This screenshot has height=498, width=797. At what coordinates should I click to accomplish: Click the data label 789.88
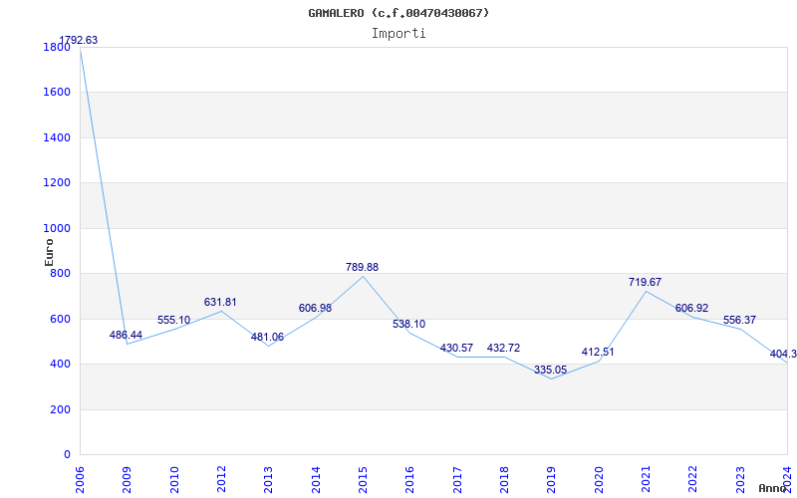[362, 267]
